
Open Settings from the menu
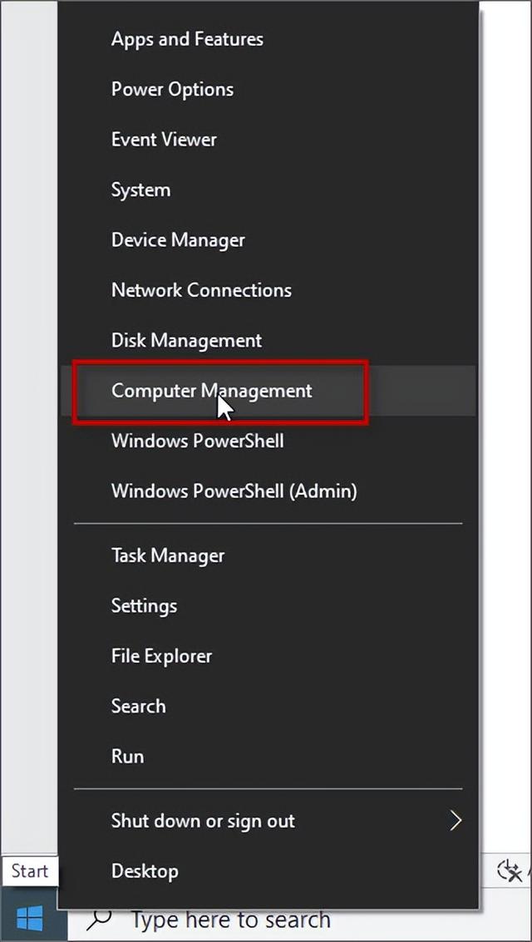click(268, 605)
